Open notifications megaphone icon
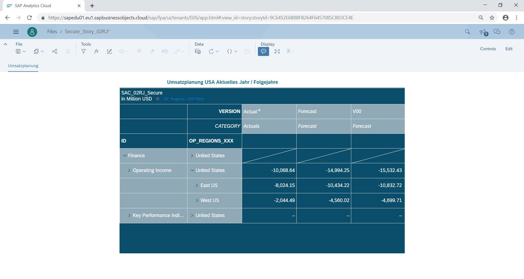This screenshot has height=279, width=524. tap(483, 32)
